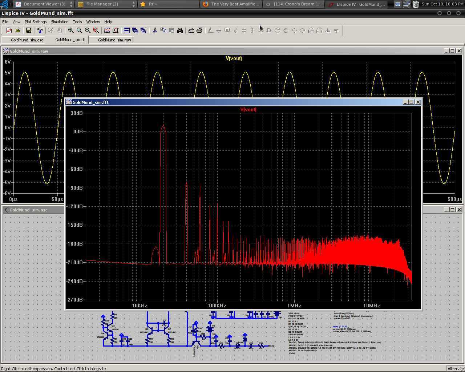465x372 pixels.
Task: Click the SPICE directive .op icon
Action: [x=336, y=31]
